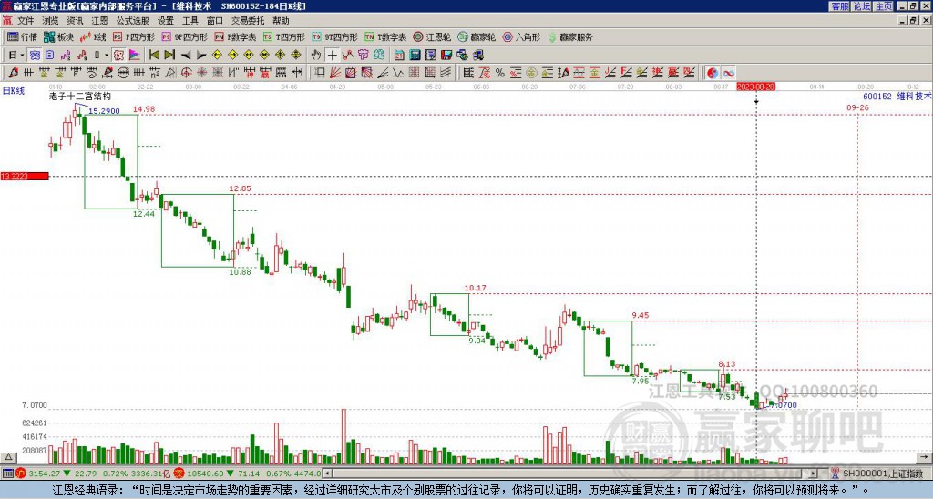The image size is (933, 499).
Task: Jump to first bar with skip-start arrow
Action: [x=153, y=56]
